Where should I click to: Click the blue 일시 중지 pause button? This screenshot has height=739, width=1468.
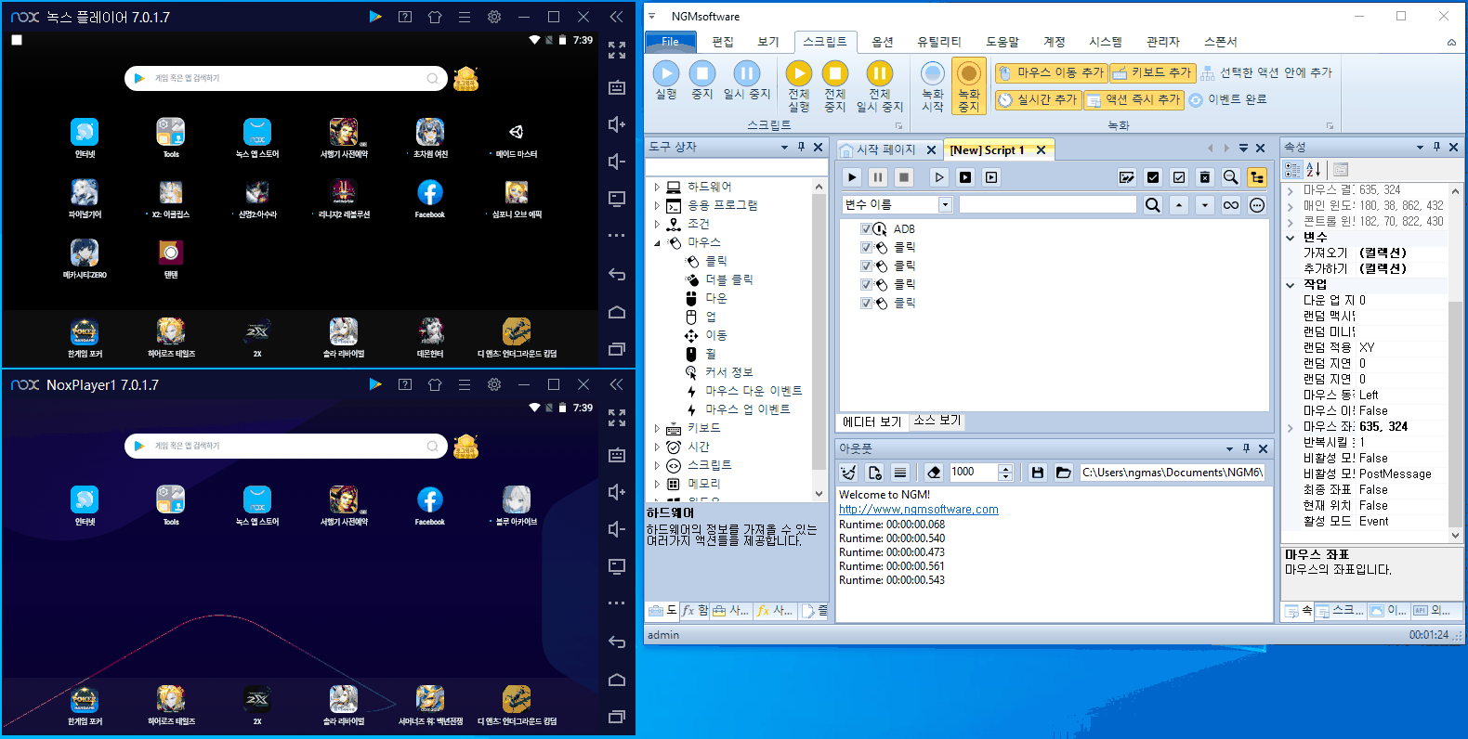[x=747, y=81]
